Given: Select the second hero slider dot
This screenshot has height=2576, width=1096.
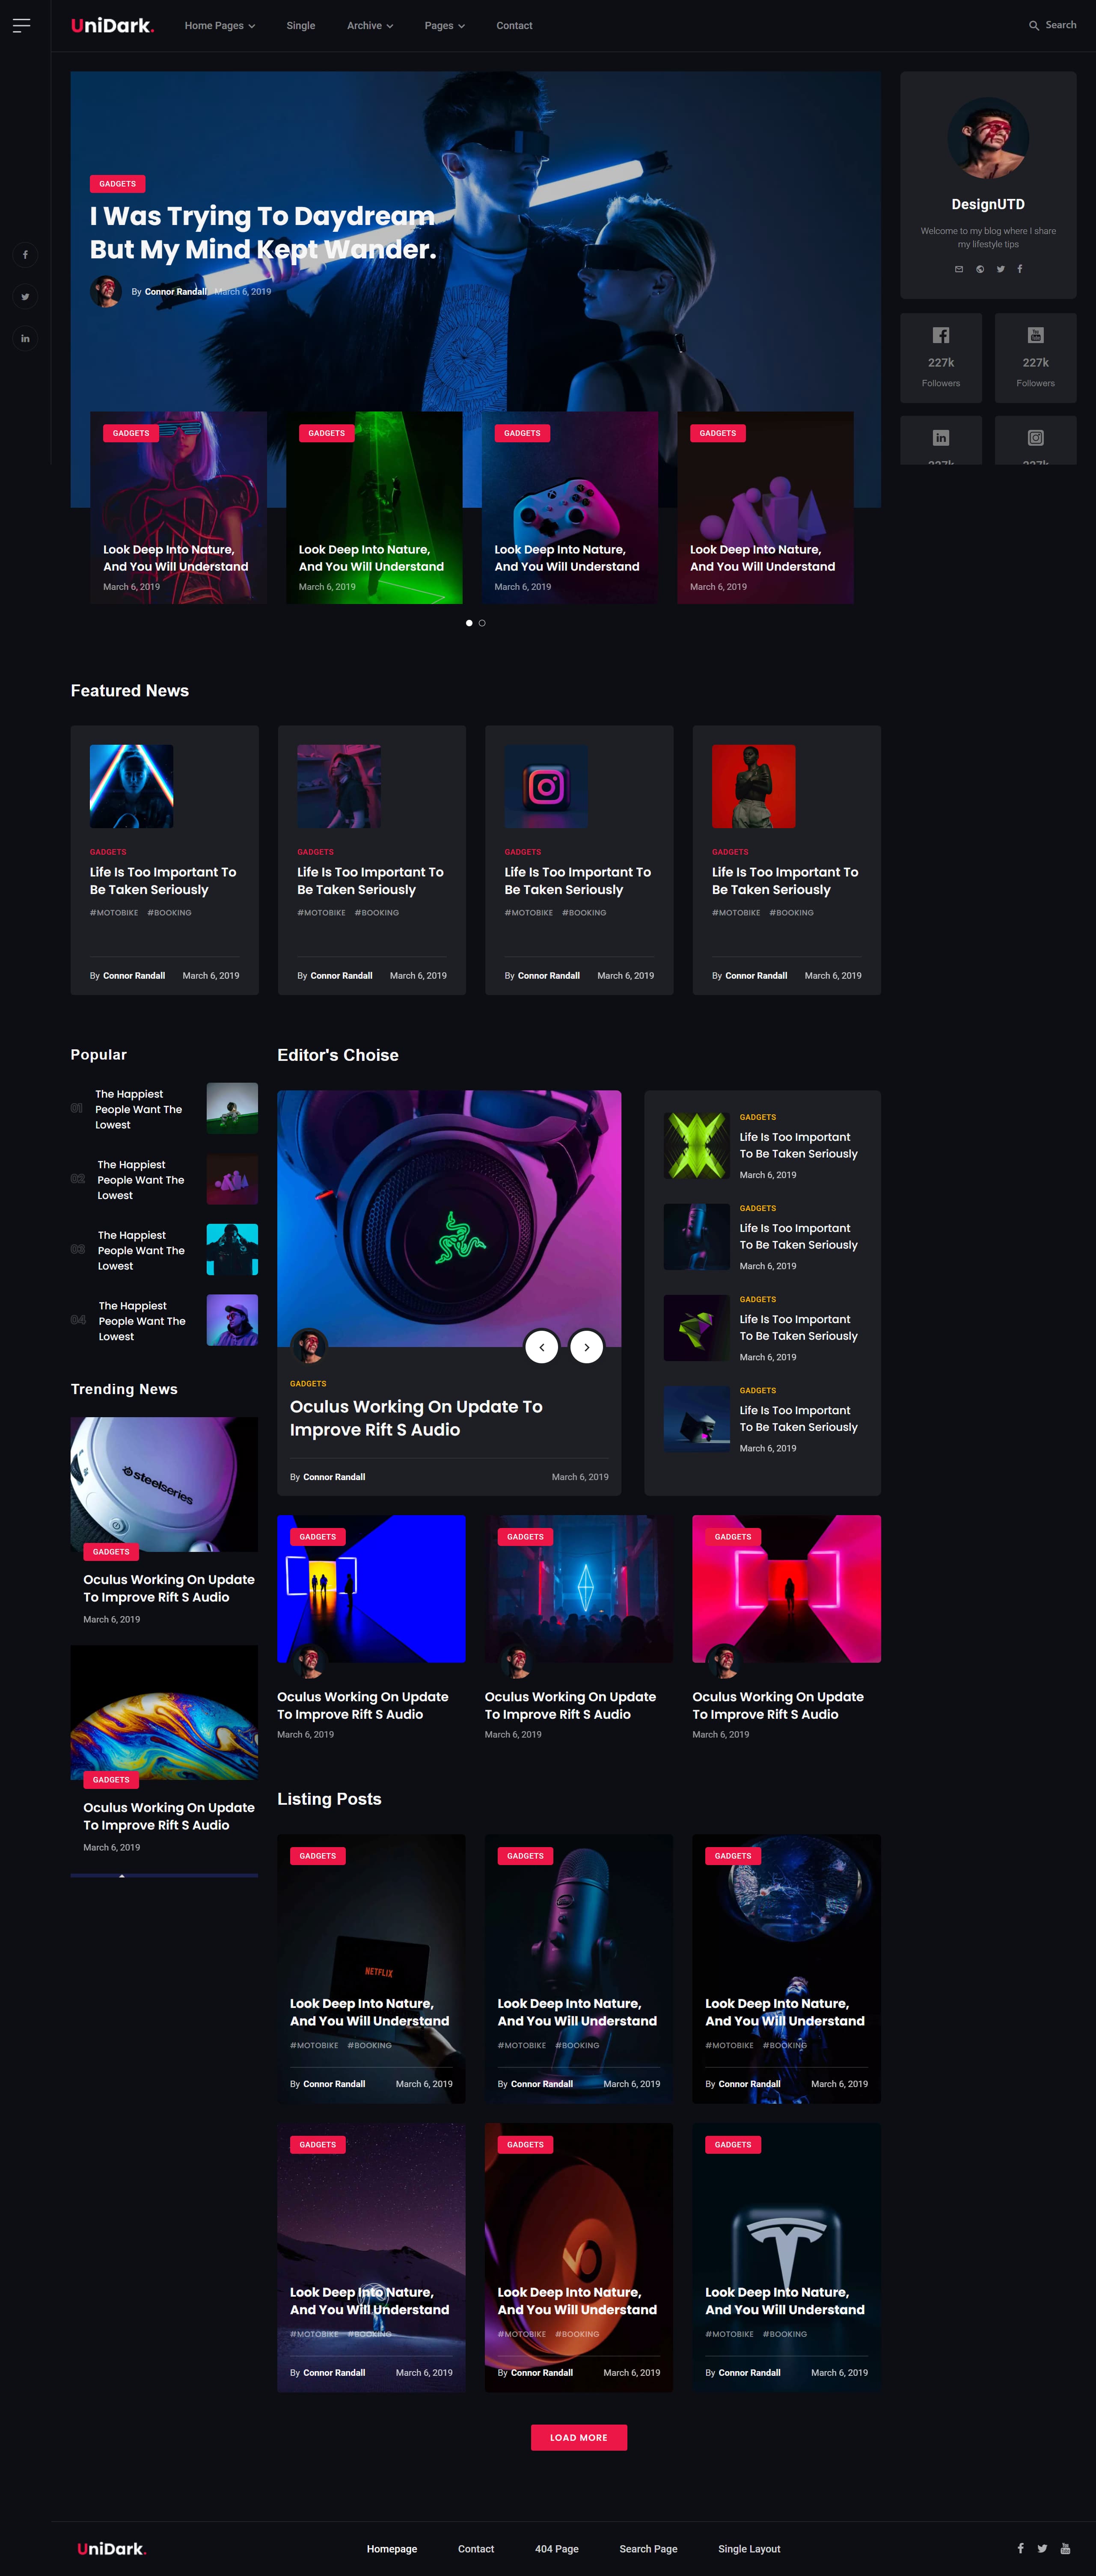Looking at the screenshot, I should click(x=482, y=623).
